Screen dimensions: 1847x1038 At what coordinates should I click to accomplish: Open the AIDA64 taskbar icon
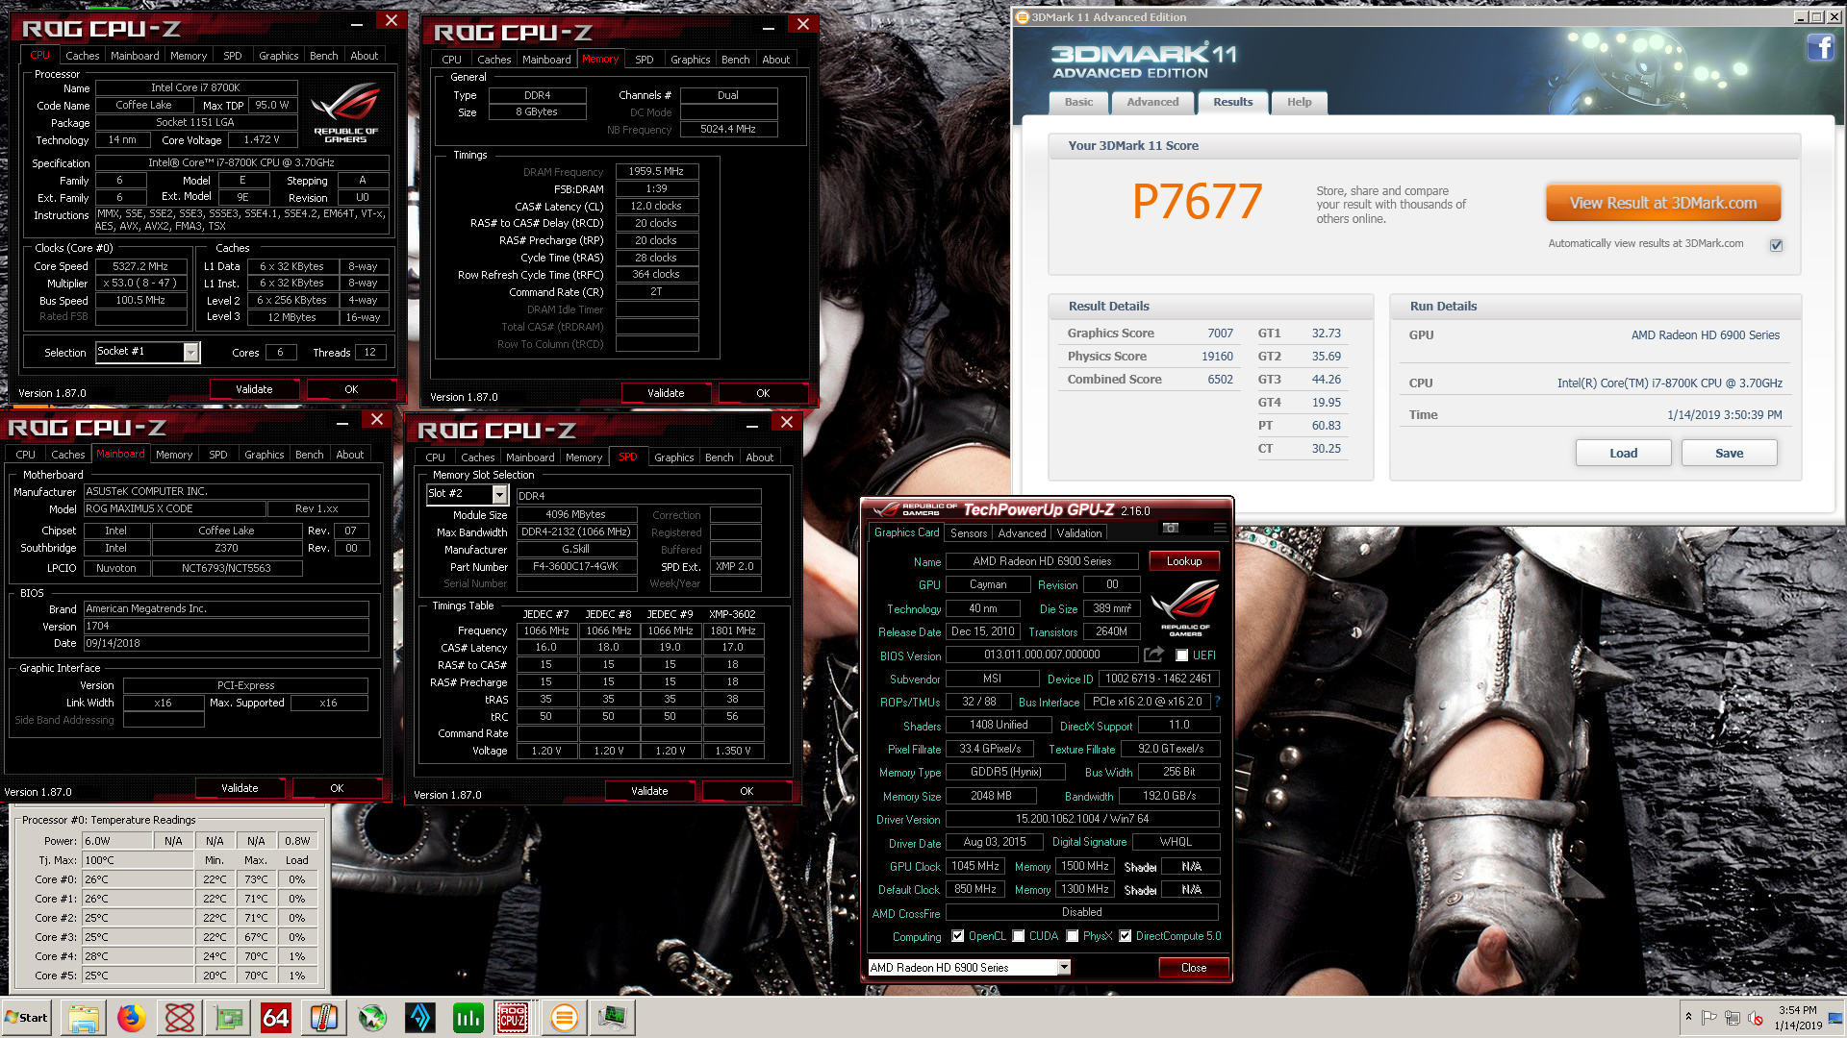pos(276,1017)
